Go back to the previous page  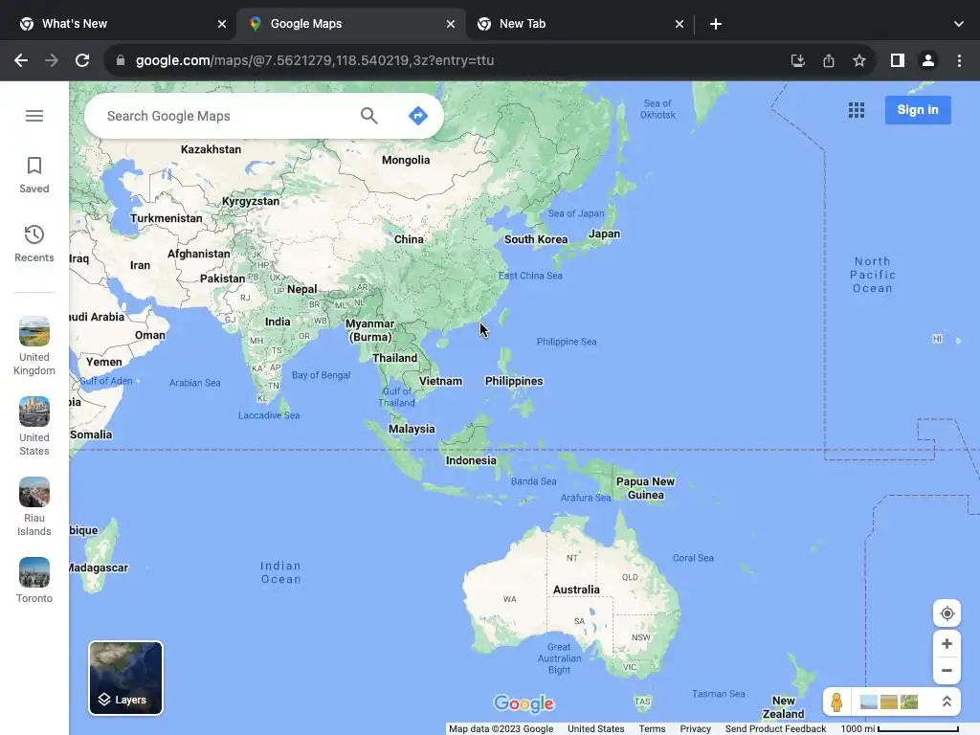click(21, 60)
